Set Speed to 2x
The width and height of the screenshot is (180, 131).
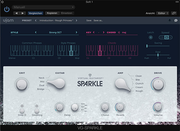coord(170,37)
